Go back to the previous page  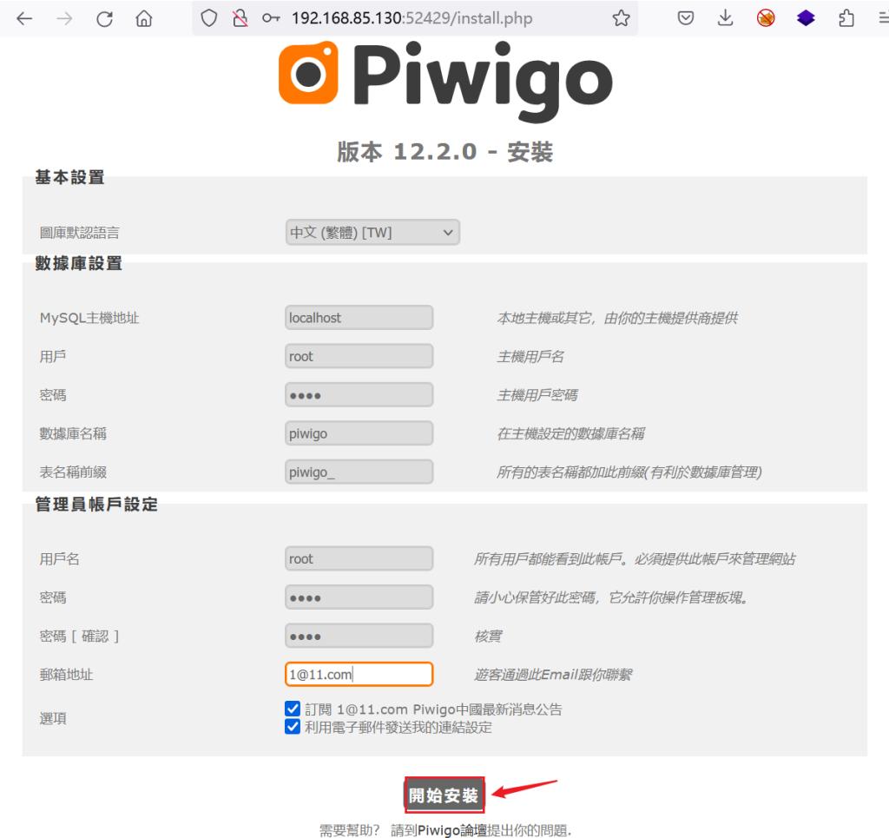[24, 19]
